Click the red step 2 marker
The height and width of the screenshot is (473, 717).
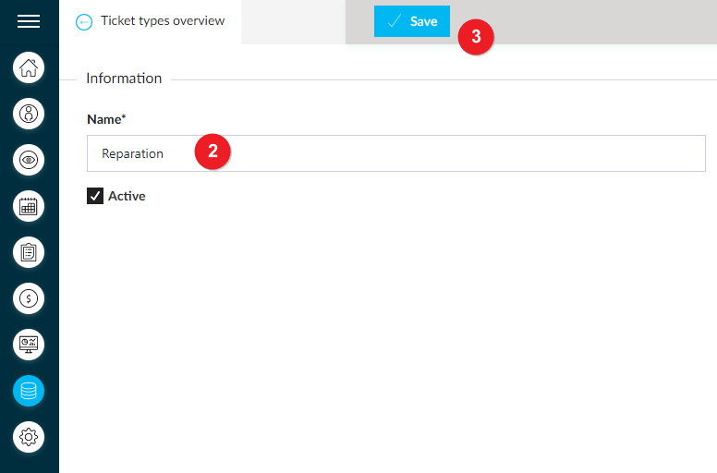(x=213, y=152)
